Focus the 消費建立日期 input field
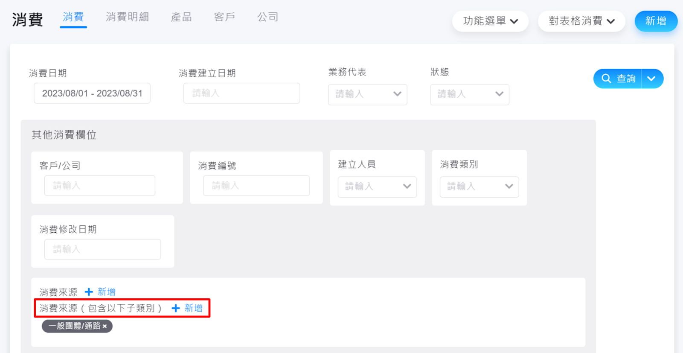 point(241,93)
